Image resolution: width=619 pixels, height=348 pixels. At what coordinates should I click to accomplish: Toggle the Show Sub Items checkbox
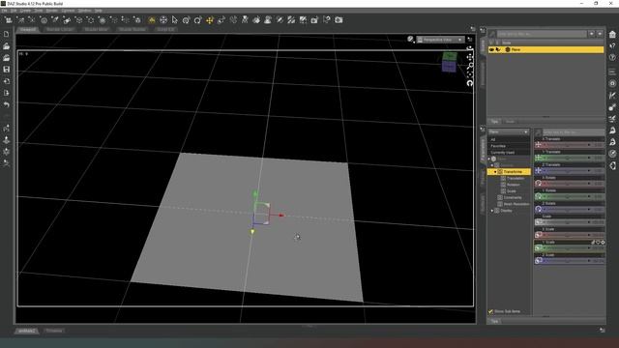coord(490,311)
